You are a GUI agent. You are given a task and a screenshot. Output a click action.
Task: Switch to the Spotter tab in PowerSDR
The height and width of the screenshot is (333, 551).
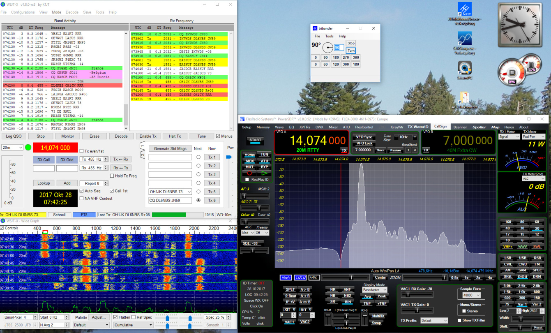(479, 127)
